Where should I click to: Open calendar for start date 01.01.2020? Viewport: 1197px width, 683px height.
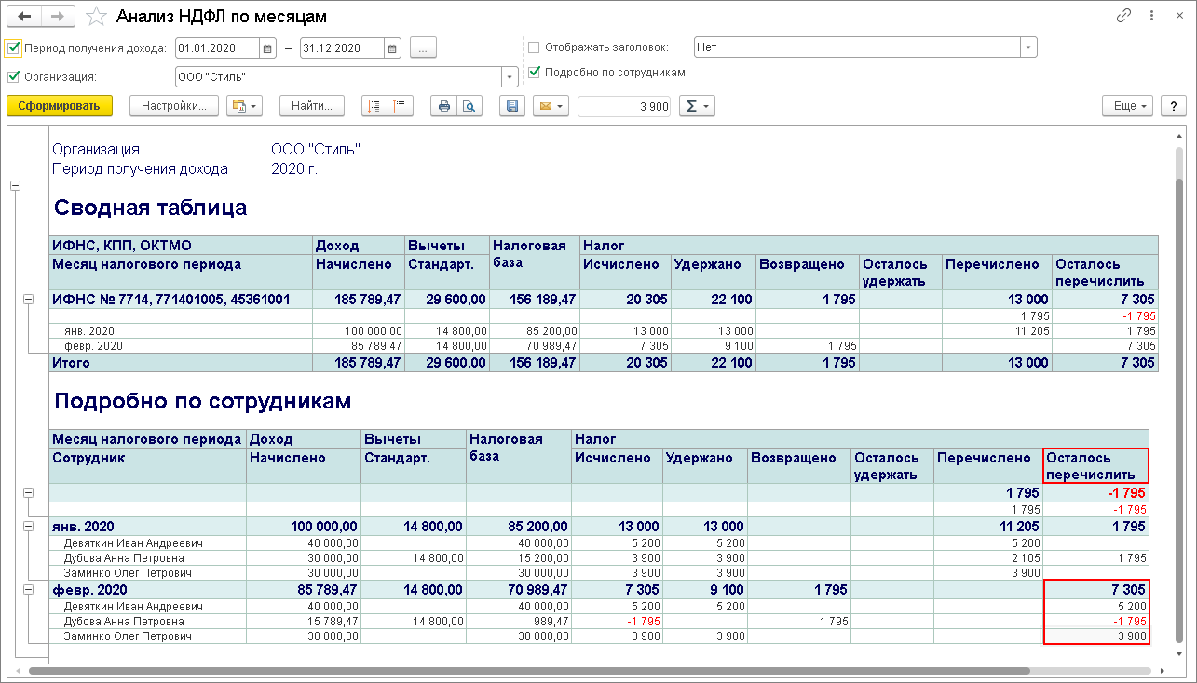point(267,48)
